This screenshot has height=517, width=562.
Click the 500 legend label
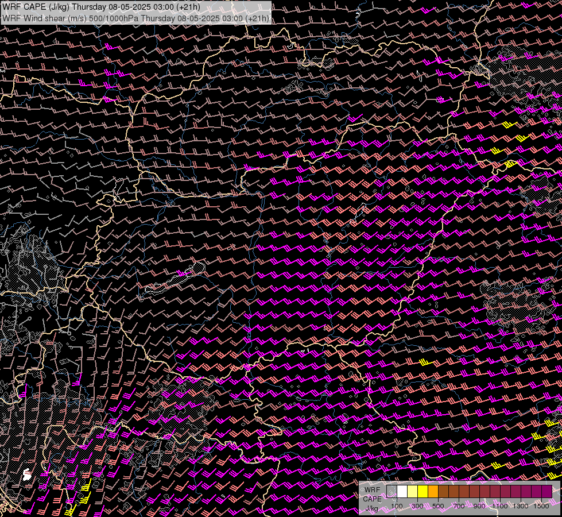click(x=438, y=506)
